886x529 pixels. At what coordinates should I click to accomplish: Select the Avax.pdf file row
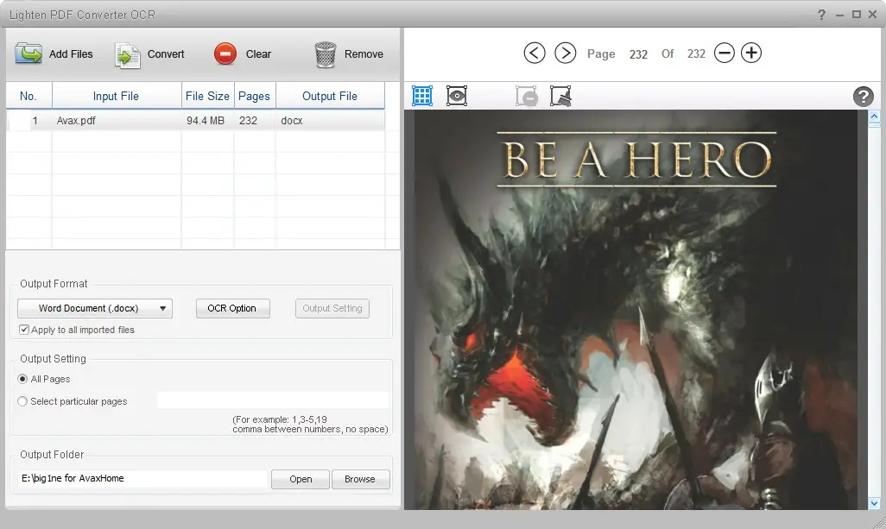195,120
